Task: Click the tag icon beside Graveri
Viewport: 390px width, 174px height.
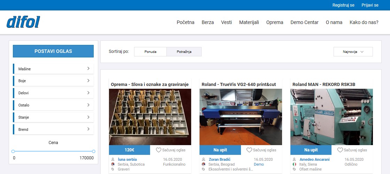Action: (113, 169)
